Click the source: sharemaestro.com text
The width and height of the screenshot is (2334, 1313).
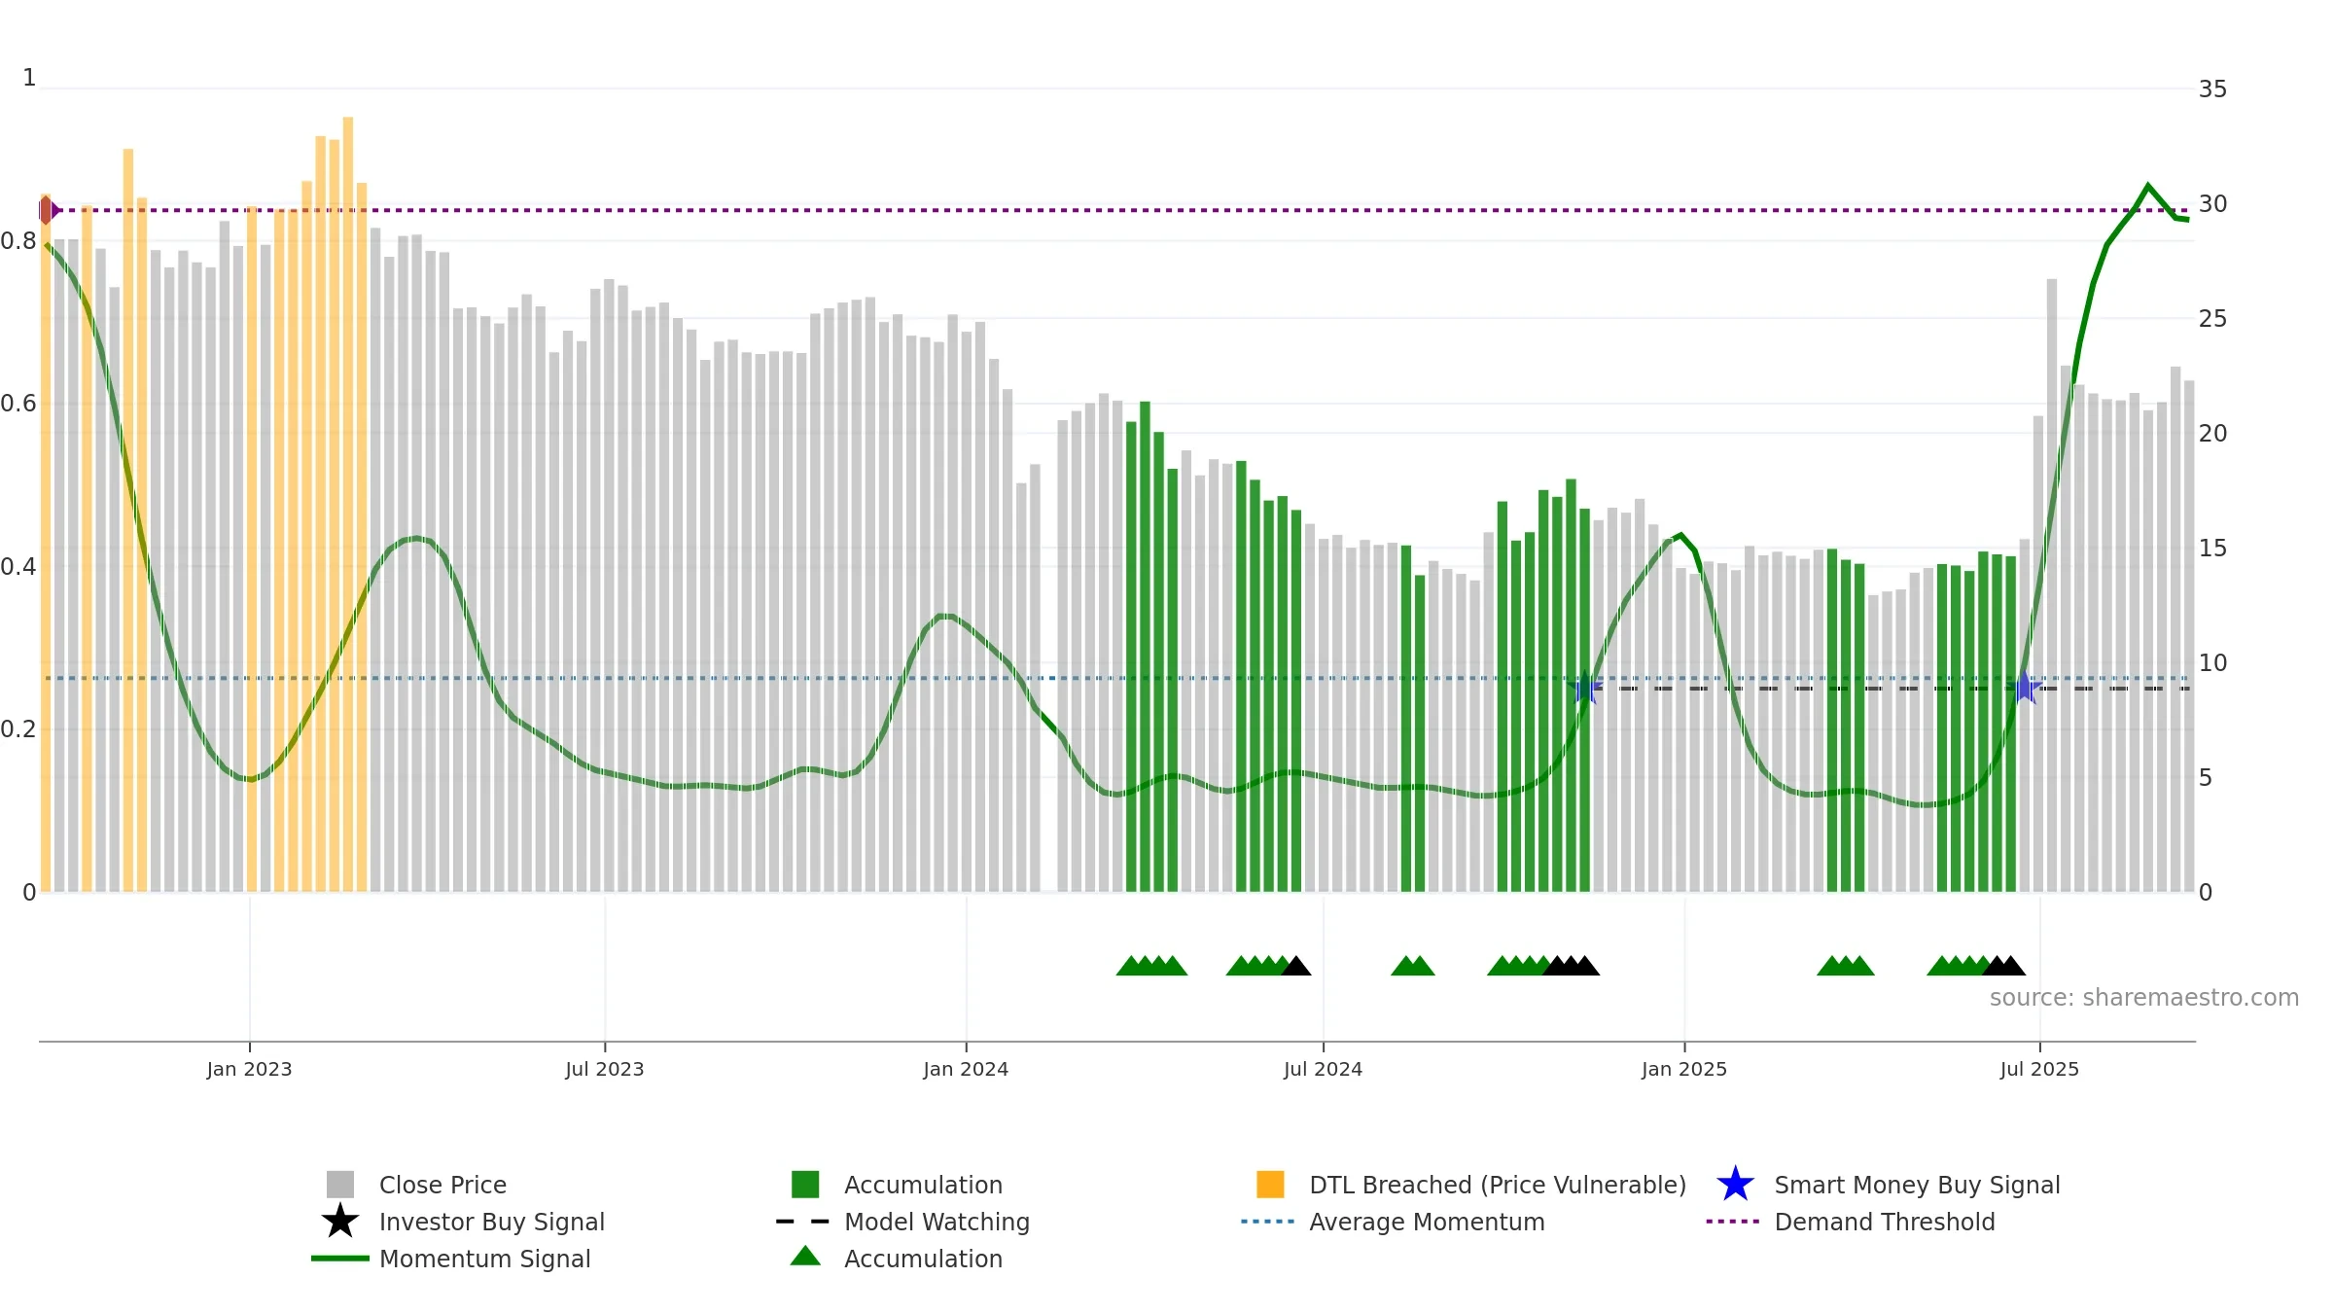click(x=2144, y=998)
